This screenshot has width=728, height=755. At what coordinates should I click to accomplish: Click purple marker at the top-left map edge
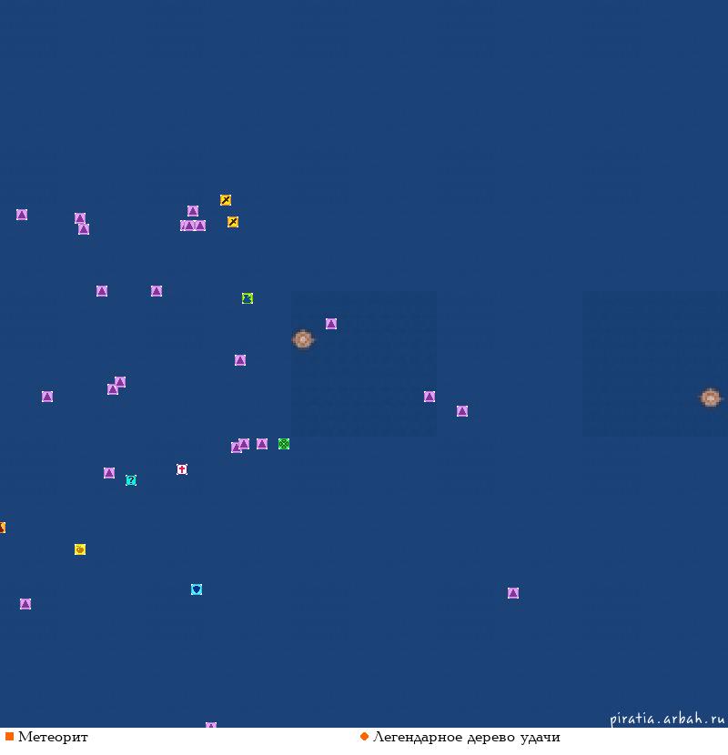tap(22, 215)
